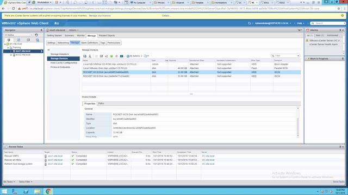Click the Detach device toolbar icon

tap(101, 56)
